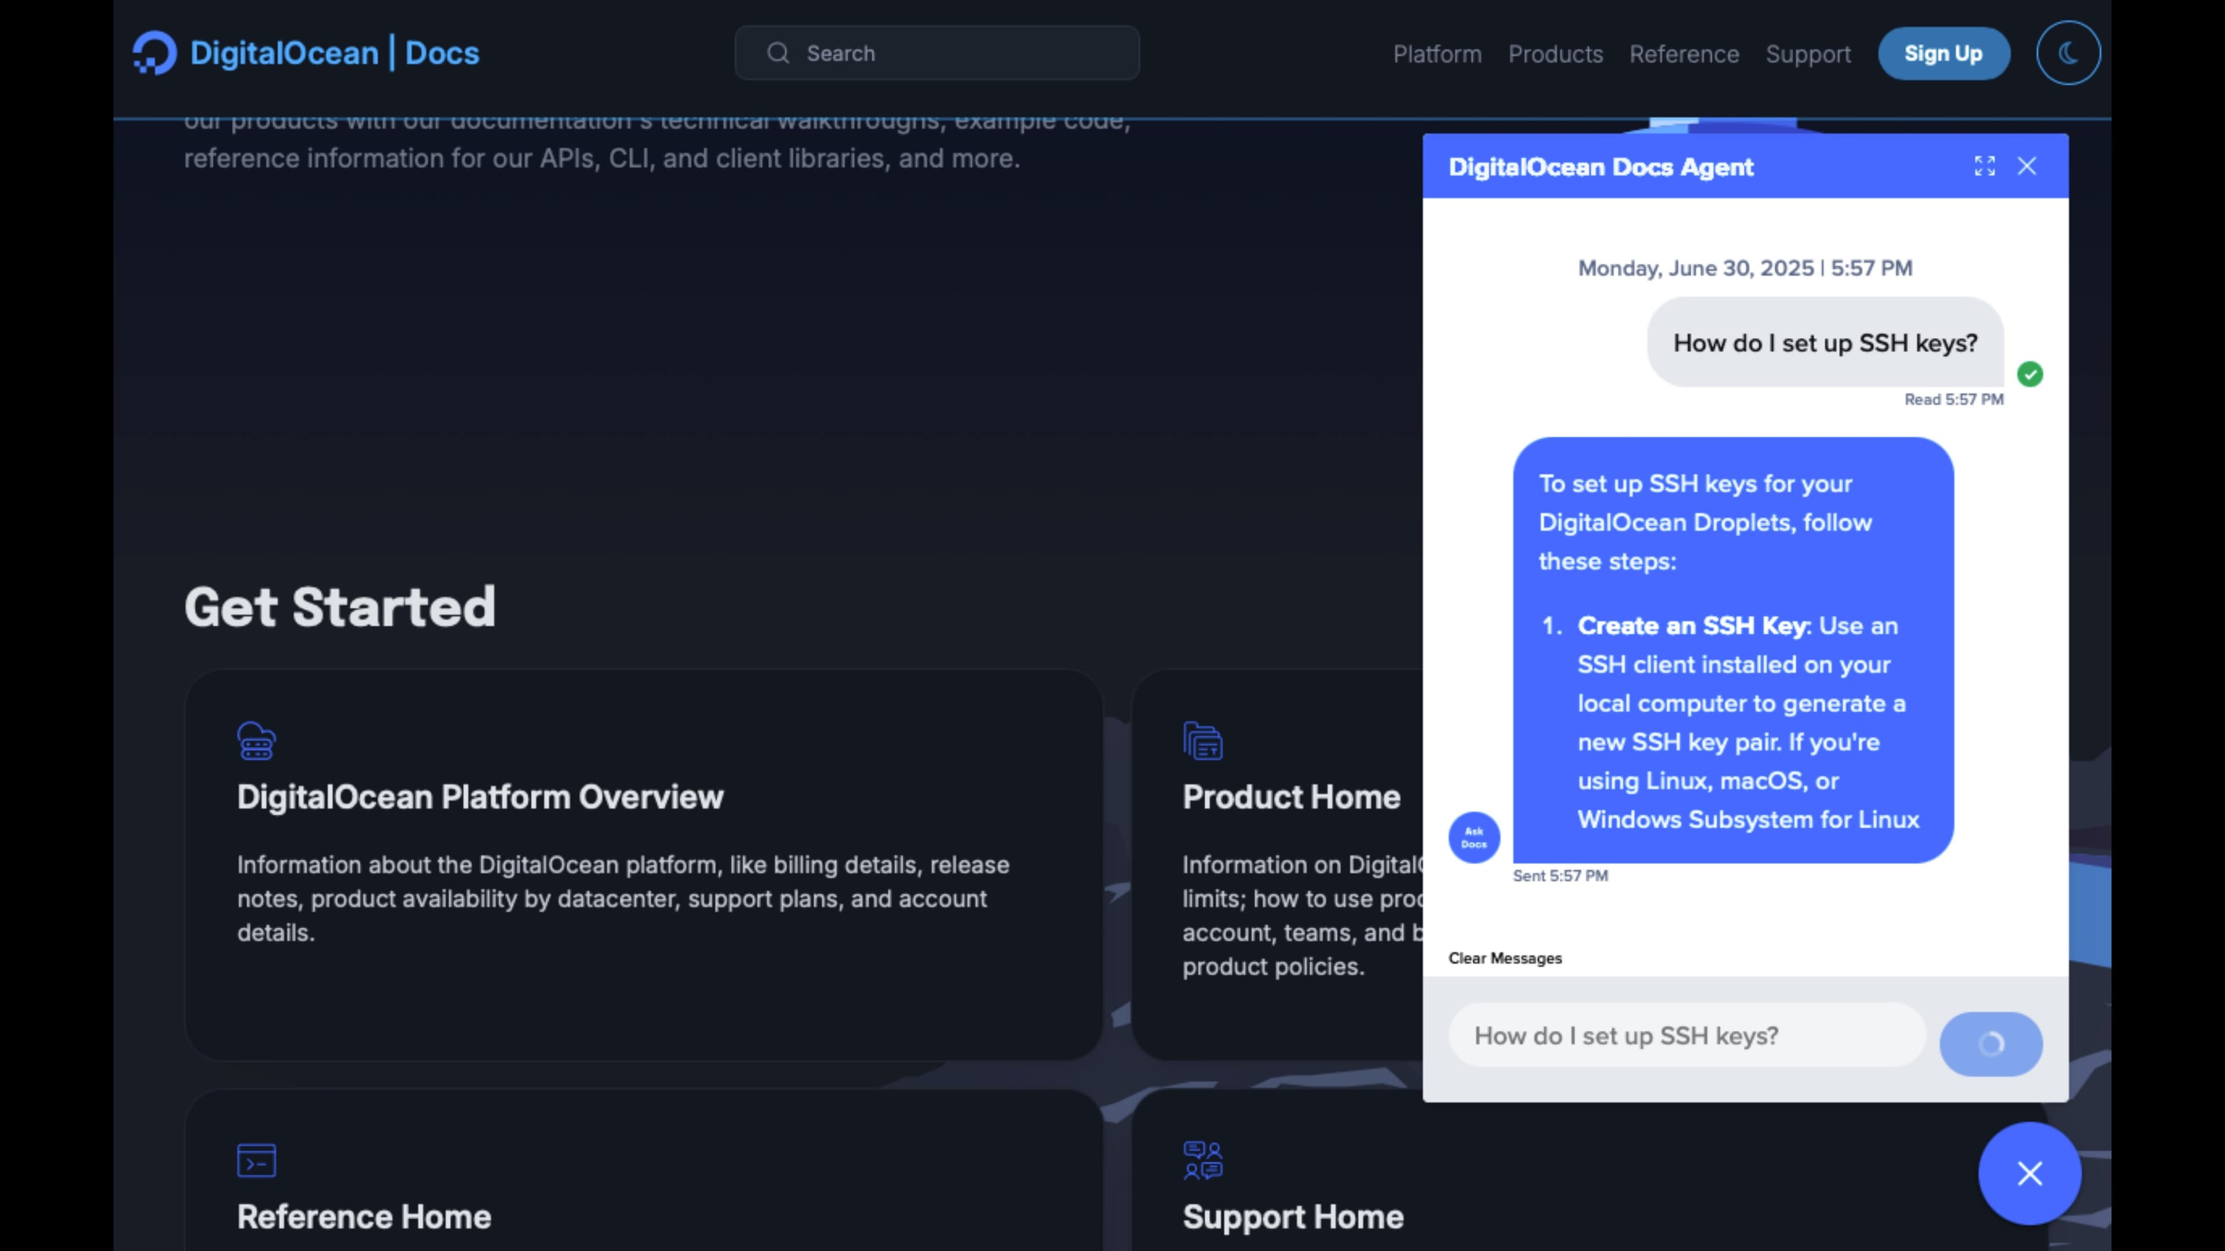Screen dimensions: 2225x1251
Task: Click the DigitalOcean Docs home link
Action: 306,53
